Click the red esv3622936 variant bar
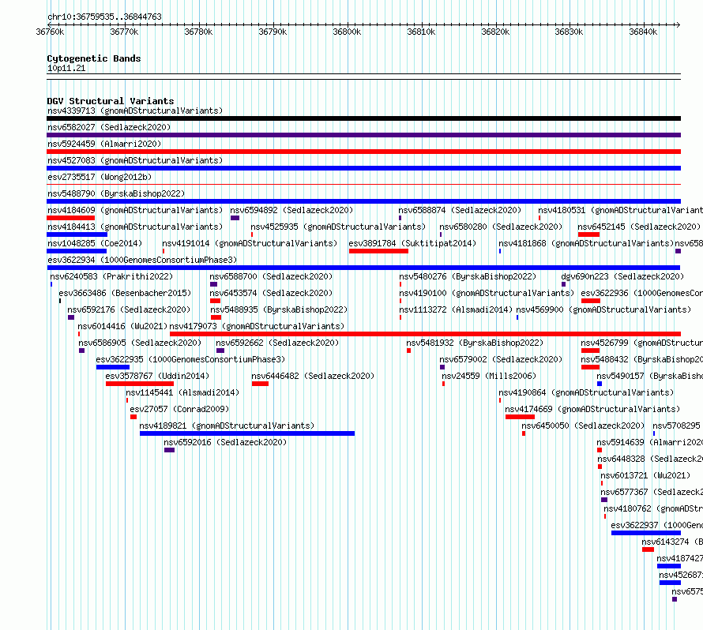Screen dimensions: 703x630 click(x=591, y=301)
